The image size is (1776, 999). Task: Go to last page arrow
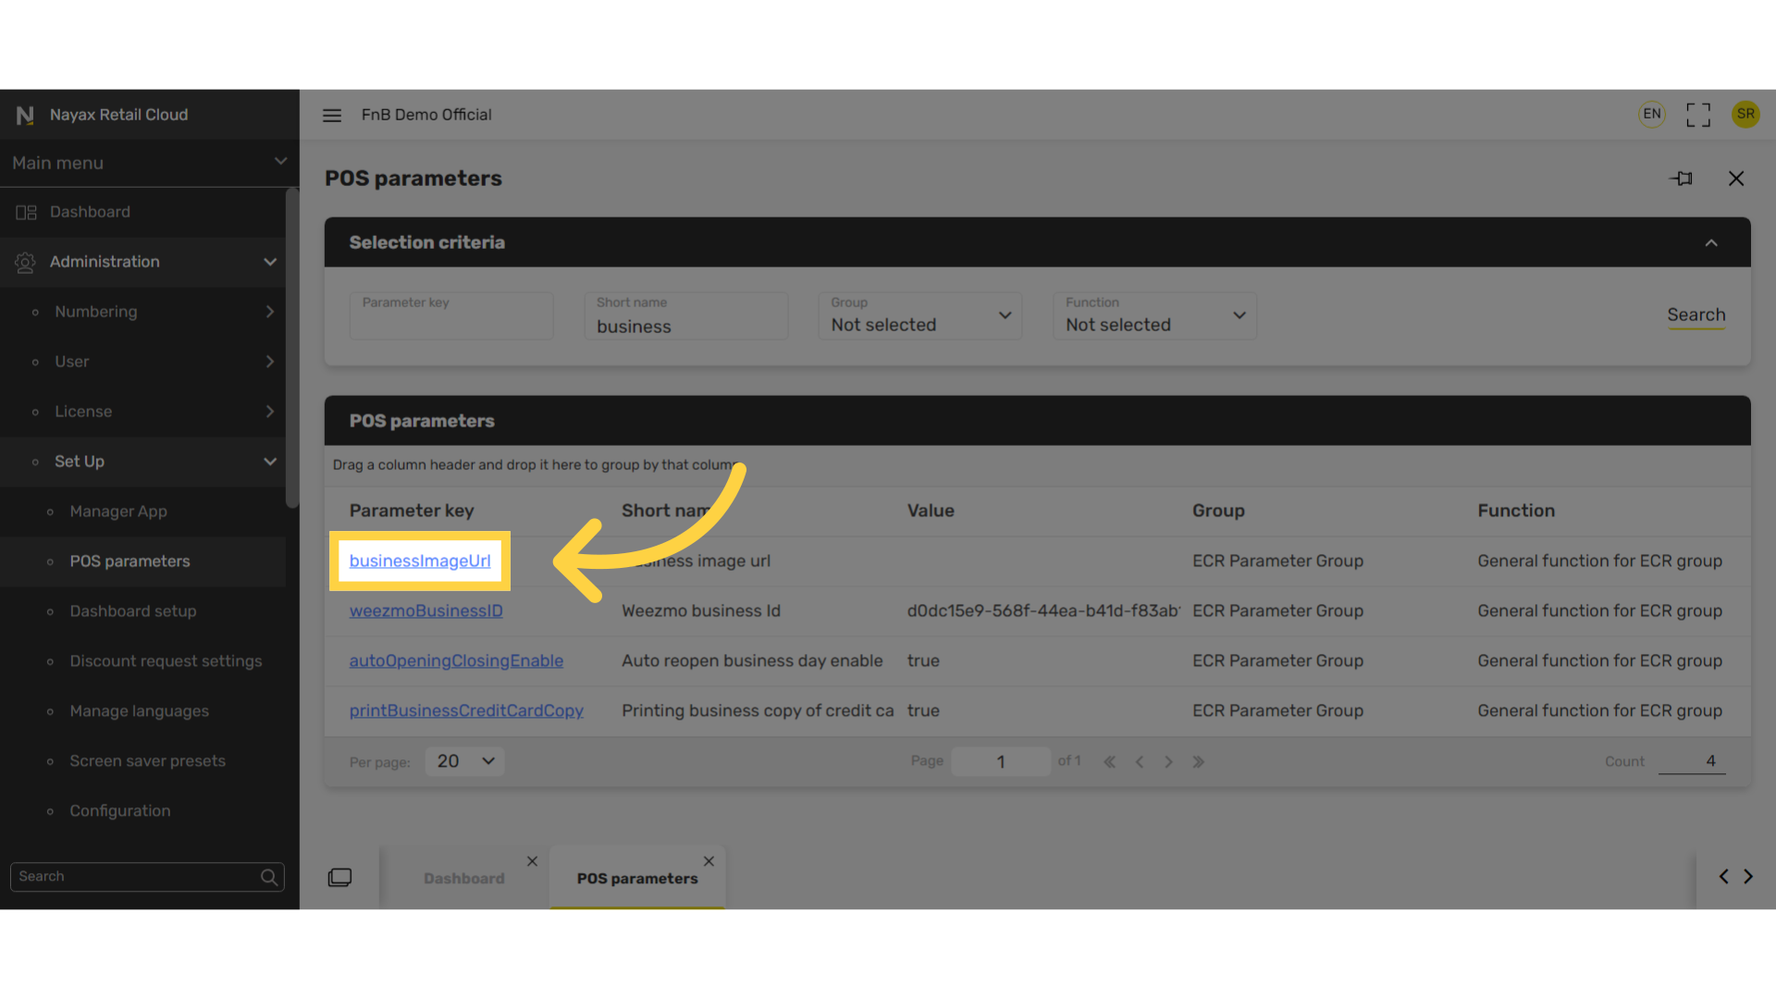[x=1199, y=762]
